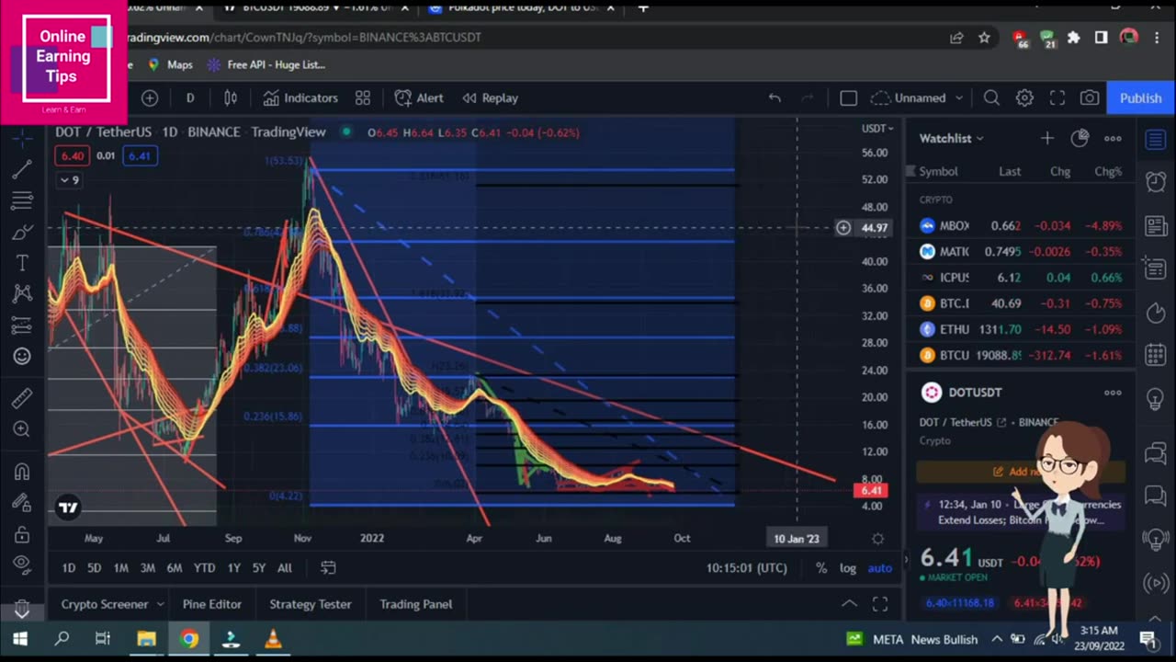Select BTCU 19088 row in watchlist

[1022, 355]
